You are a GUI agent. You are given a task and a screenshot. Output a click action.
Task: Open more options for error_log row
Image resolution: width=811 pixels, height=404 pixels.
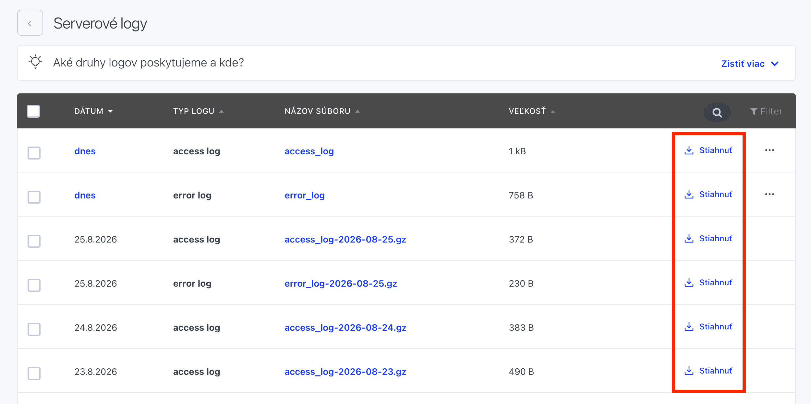769,194
